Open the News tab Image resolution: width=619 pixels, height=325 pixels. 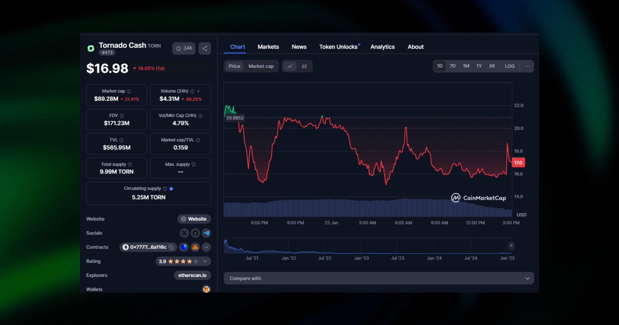tap(299, 47)
